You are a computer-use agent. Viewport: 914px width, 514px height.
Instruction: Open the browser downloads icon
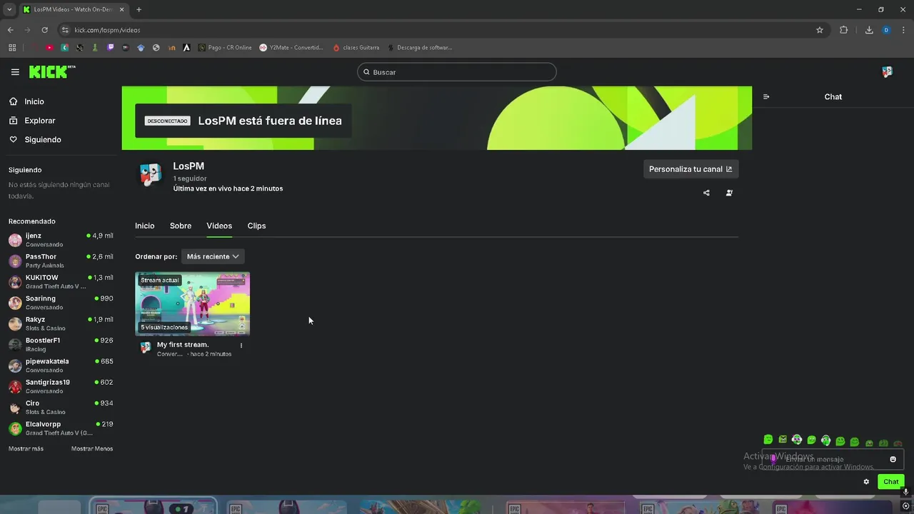869,30
